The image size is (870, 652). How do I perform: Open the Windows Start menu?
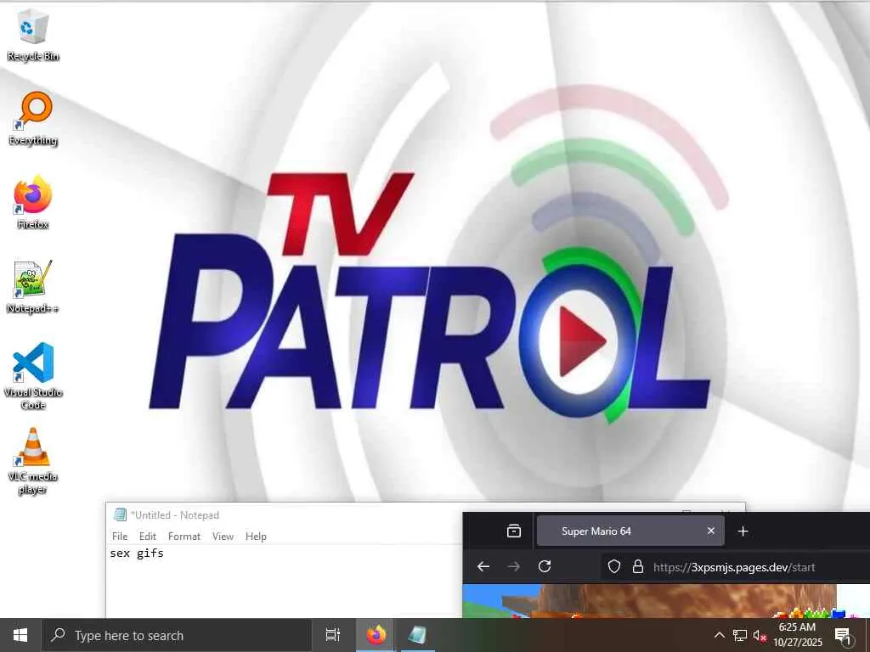[20, 635]
